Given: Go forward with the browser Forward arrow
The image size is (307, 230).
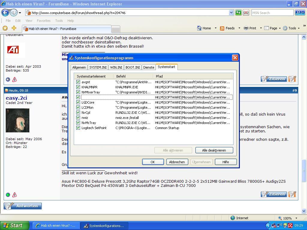Looking at the screenshot, I should click(14, 13).
